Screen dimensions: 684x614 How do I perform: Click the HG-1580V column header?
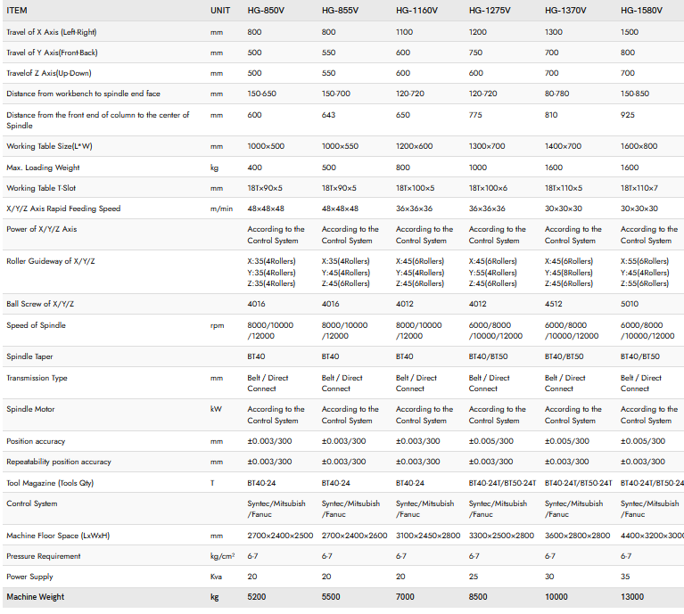point(641,11)
